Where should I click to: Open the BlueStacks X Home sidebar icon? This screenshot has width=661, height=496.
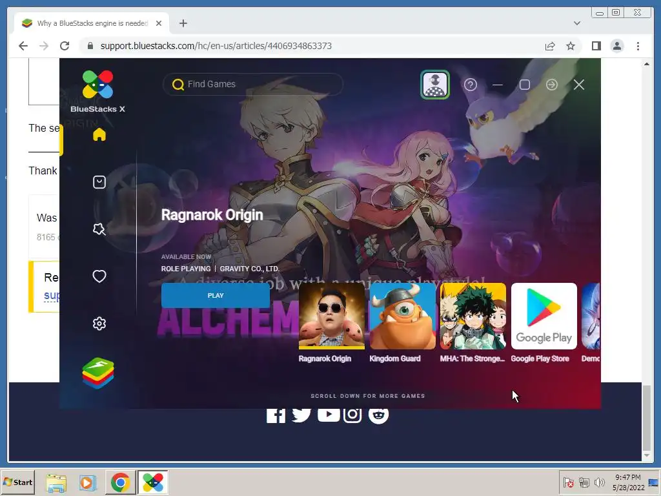(99, 134)
